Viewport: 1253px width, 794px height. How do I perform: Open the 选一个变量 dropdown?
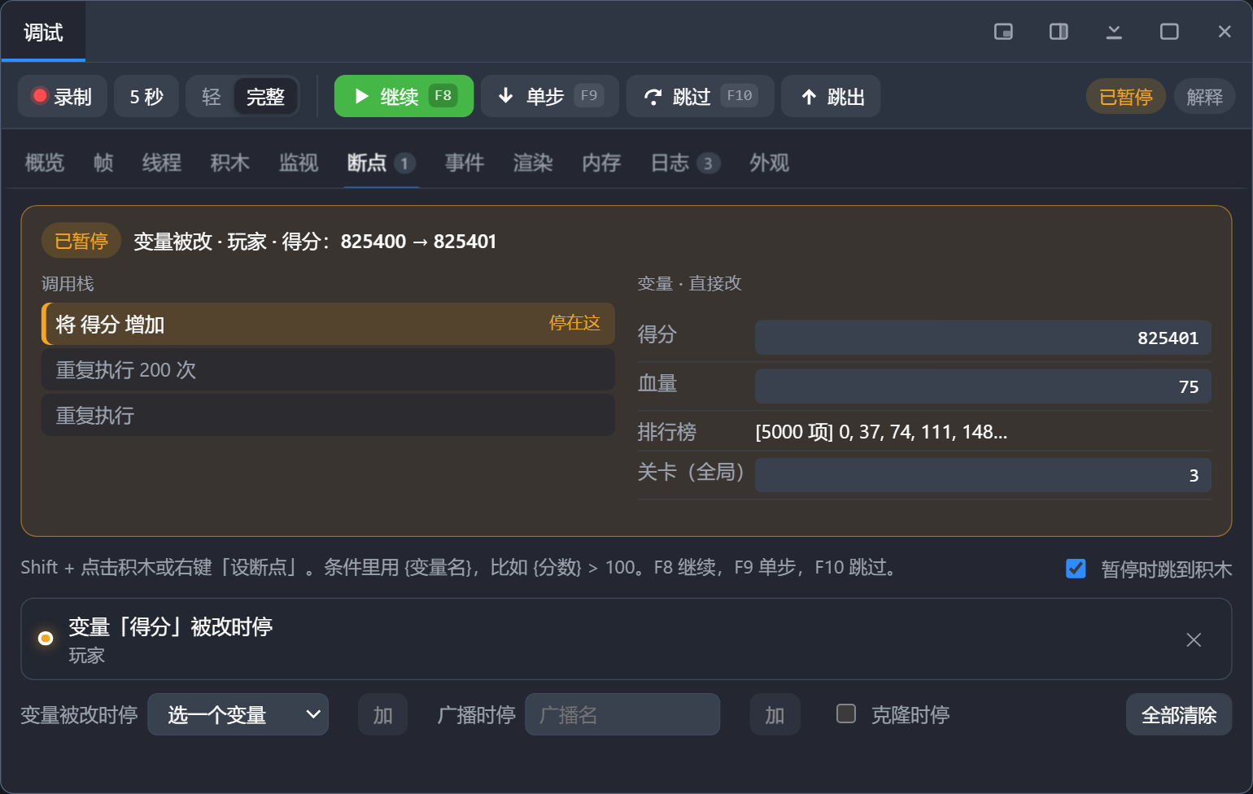[238, 714]
